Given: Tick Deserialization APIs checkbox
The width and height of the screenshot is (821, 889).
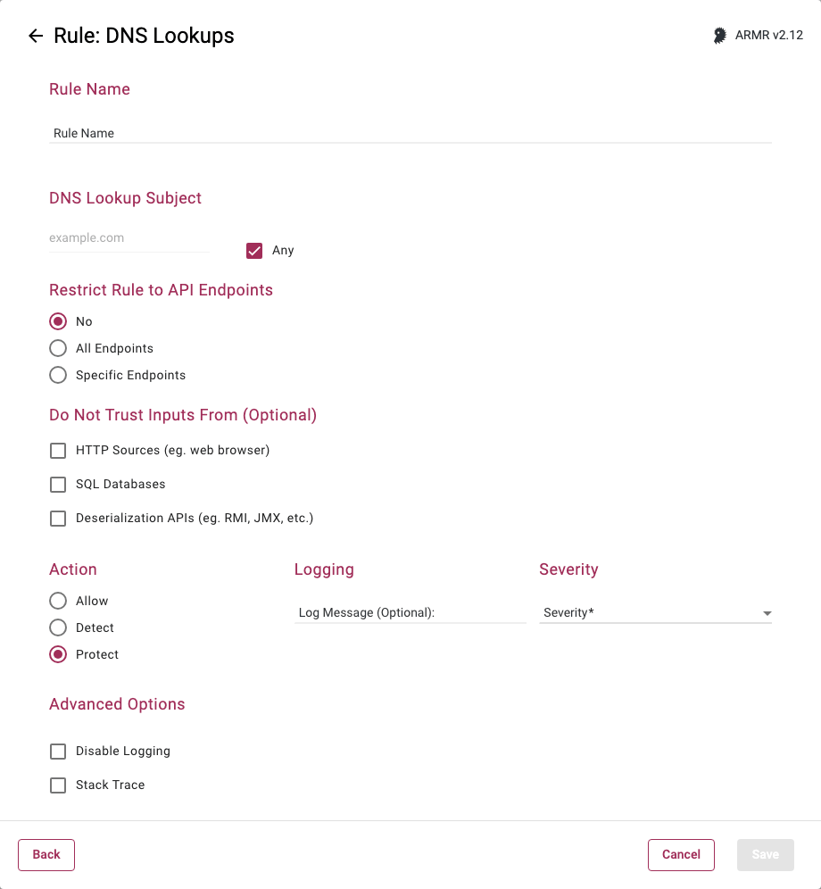Looking at the screenshot, I should click(x=58, y=519).
